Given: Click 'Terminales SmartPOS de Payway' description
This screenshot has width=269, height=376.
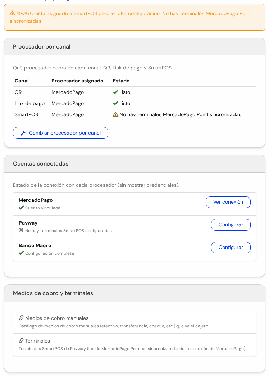Looking at the screenshot, I should pos(132,349).
